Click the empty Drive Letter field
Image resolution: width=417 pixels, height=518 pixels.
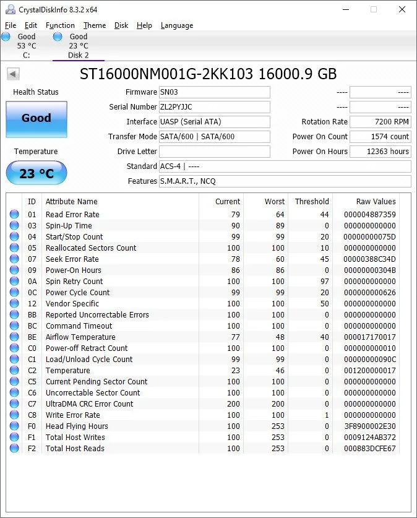point(215,152)
